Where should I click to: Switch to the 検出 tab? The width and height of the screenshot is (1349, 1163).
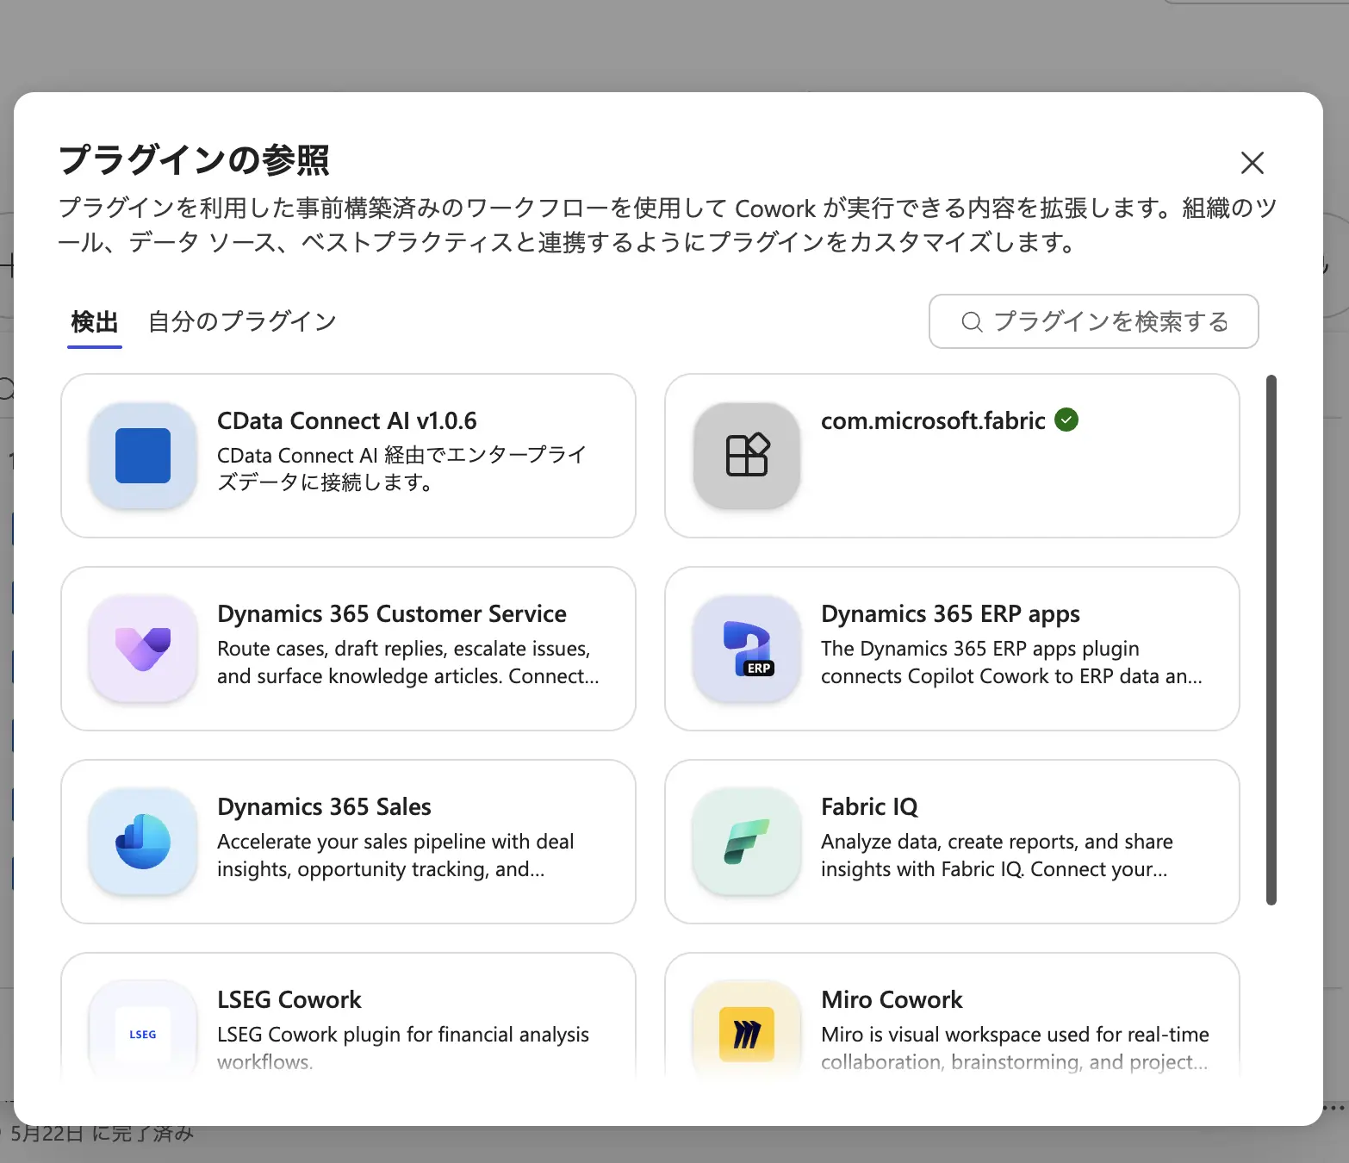[95, 322]
